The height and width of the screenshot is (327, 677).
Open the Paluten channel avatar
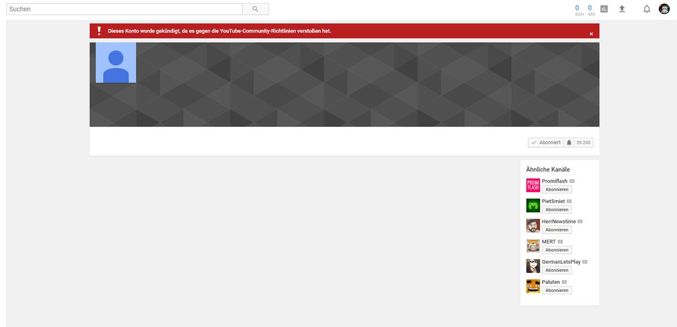[533, 286]
